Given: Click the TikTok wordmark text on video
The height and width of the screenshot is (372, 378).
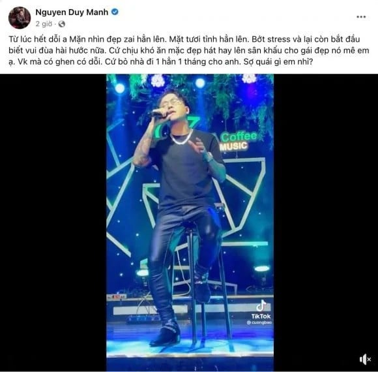Looking at the screenshot, I should point(261,316).
